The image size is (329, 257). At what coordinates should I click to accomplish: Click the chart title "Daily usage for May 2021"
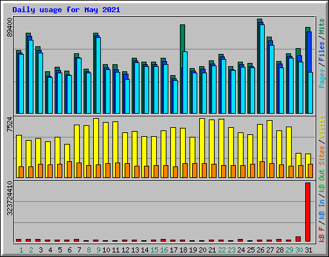pos(66,10)
